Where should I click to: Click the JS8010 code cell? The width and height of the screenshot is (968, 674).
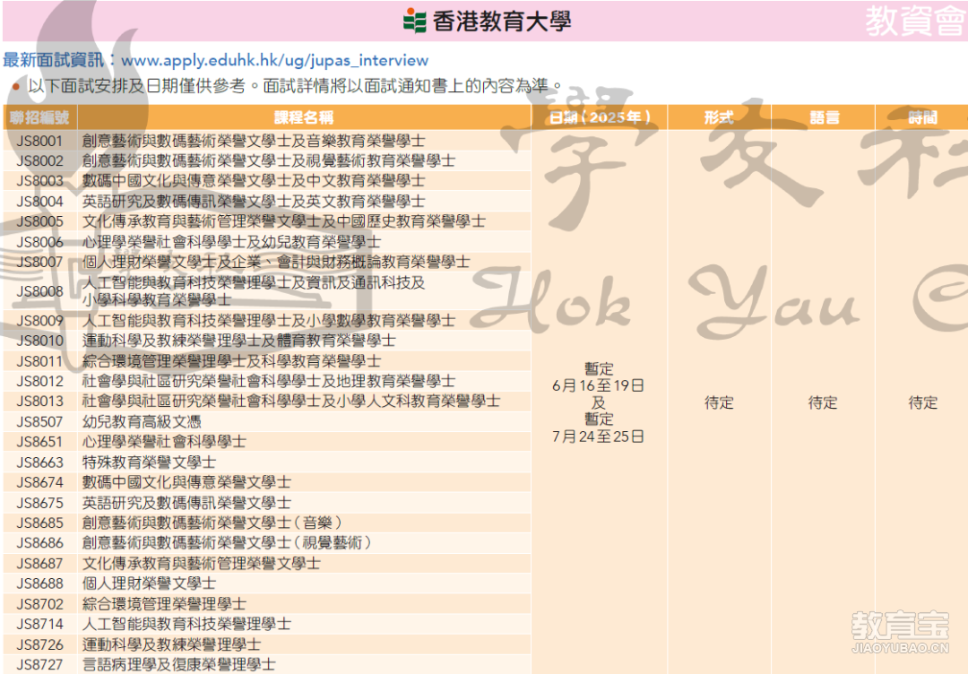click(x=39, y=341)
